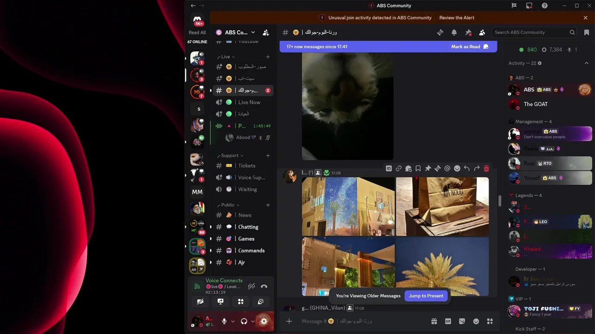Open the palm tree photo thumbnail

442,267
